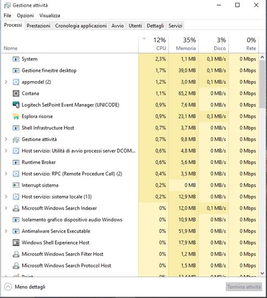Click the Task Manager title bar icon

pyautogui.click(x=7, y=5)
